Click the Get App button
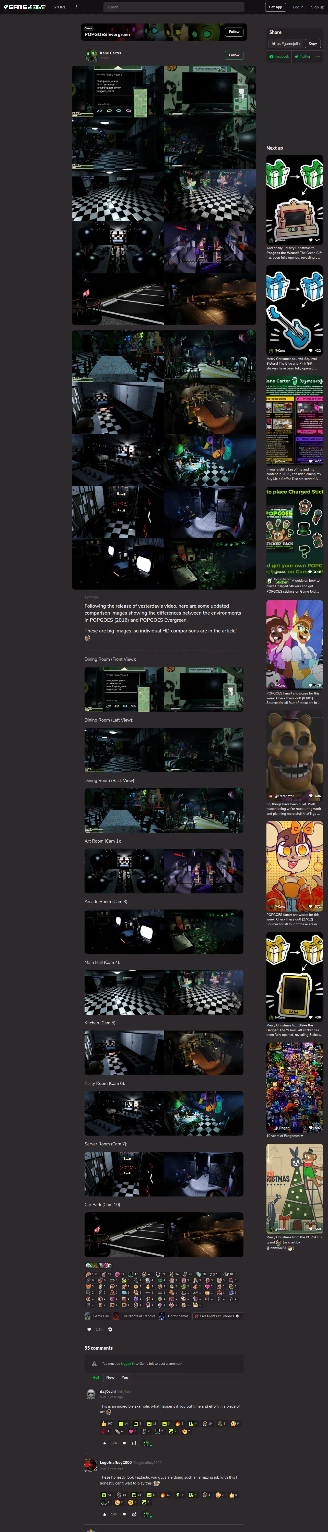This screenshot has height=1532, width=328. pos(276,7)
